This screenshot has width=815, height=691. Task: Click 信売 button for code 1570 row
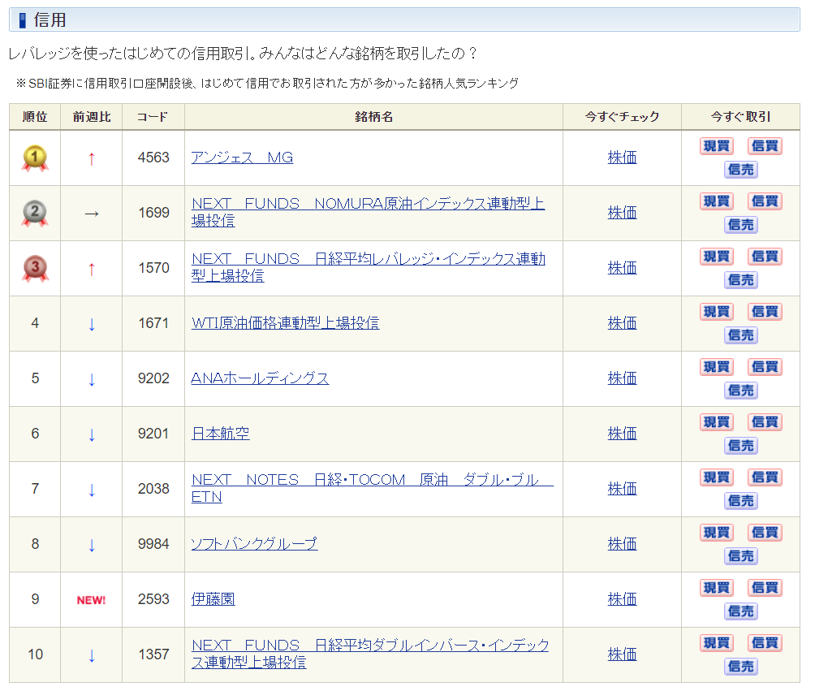pos(740,279)
